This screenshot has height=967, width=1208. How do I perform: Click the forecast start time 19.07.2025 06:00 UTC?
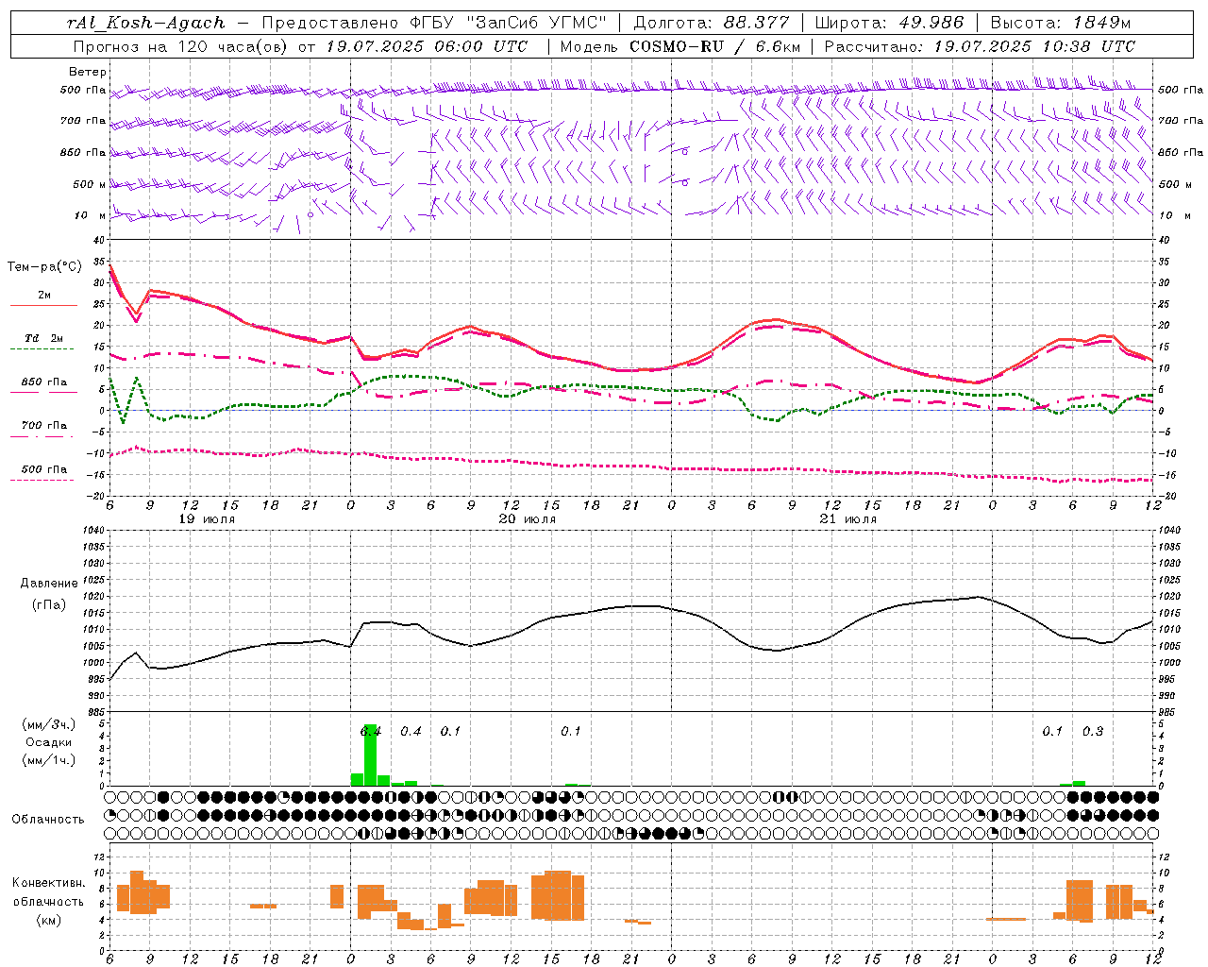coord(427,45)
